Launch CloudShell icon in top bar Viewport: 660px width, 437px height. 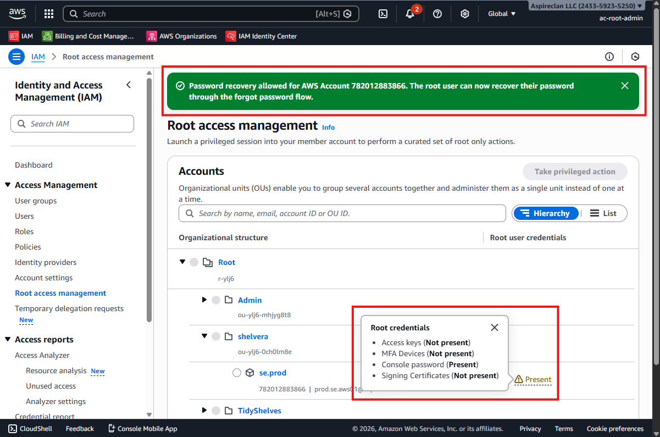tap(383, 14)
